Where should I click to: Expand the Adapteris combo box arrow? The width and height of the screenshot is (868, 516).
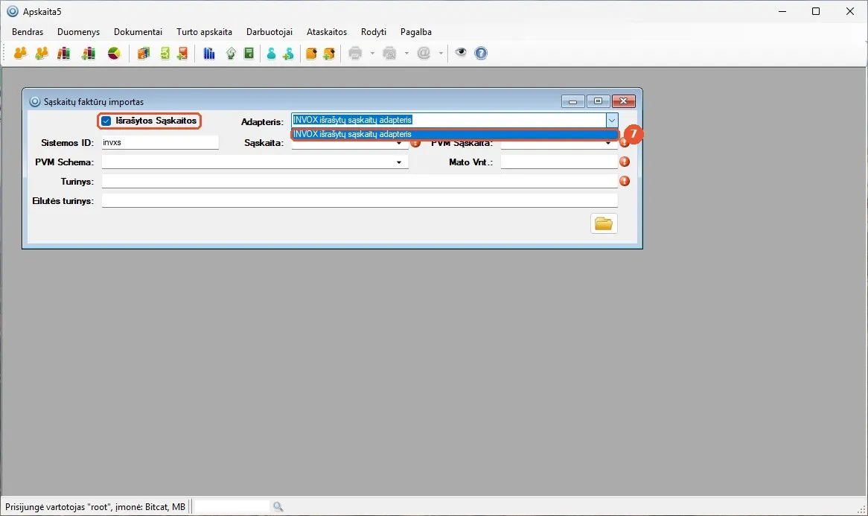coord(612,120)
